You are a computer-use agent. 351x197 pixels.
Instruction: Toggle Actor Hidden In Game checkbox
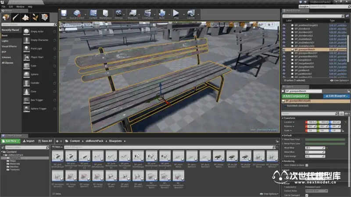307,165
